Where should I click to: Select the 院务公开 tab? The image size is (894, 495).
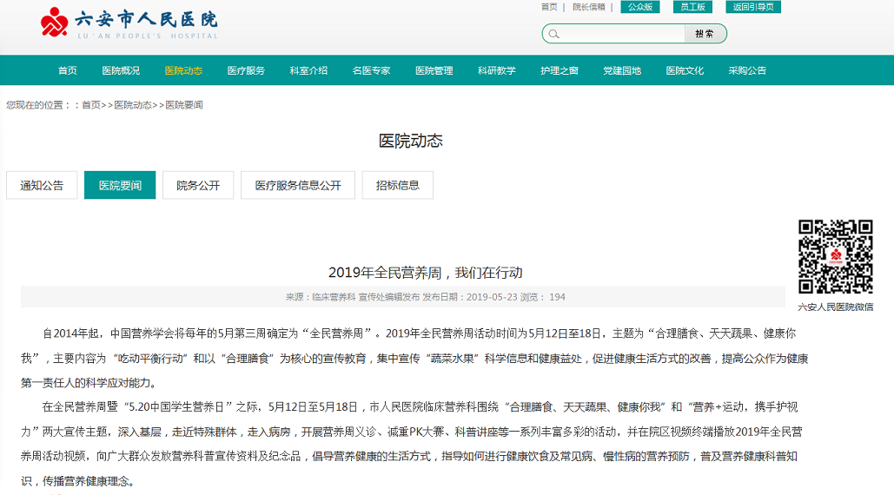pos(198,185)
